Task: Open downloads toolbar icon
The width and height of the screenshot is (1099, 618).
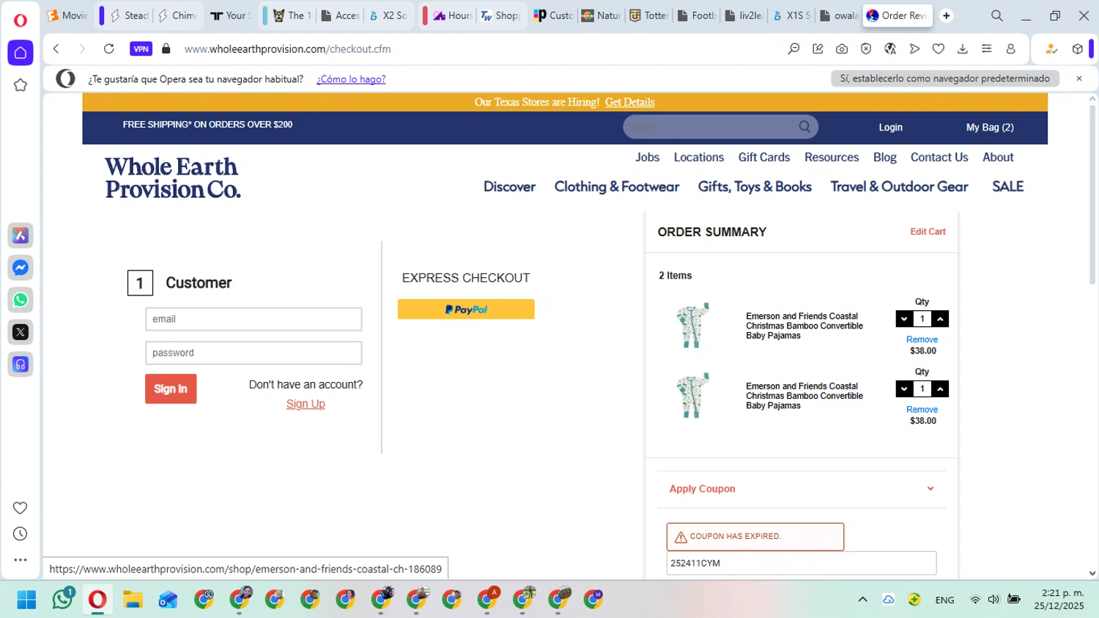Action: point(963,49)
